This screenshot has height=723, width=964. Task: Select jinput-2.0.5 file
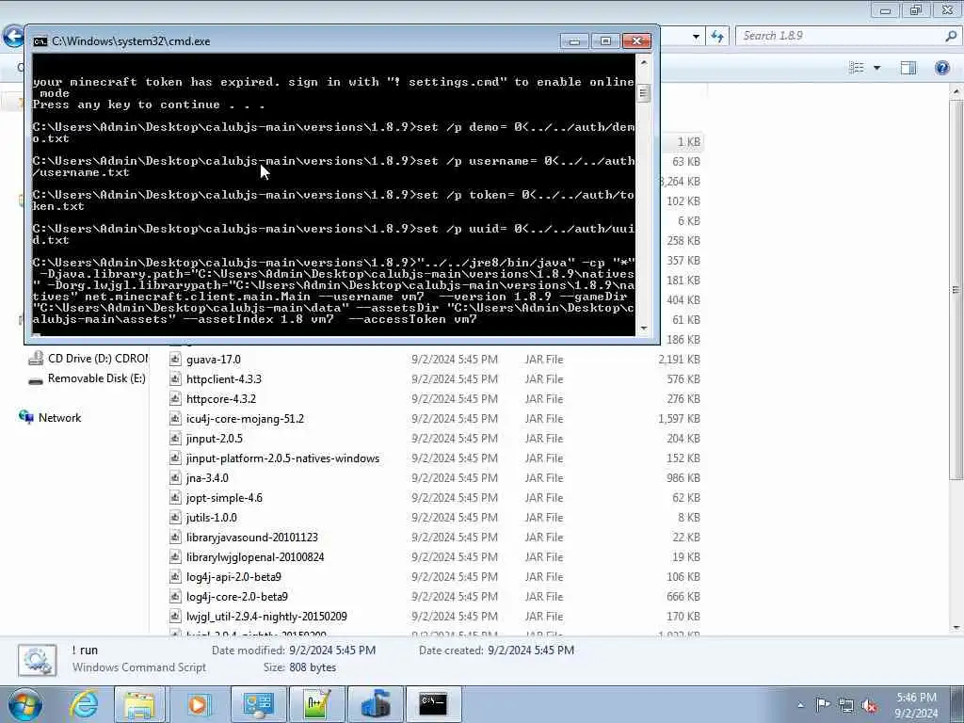point(214,439)
